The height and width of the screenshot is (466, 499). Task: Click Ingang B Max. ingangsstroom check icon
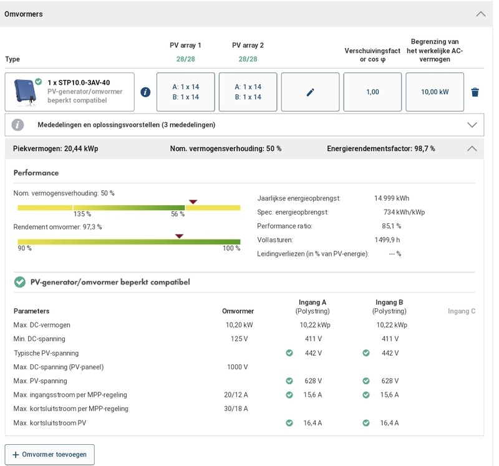click(x=366, y=395)
